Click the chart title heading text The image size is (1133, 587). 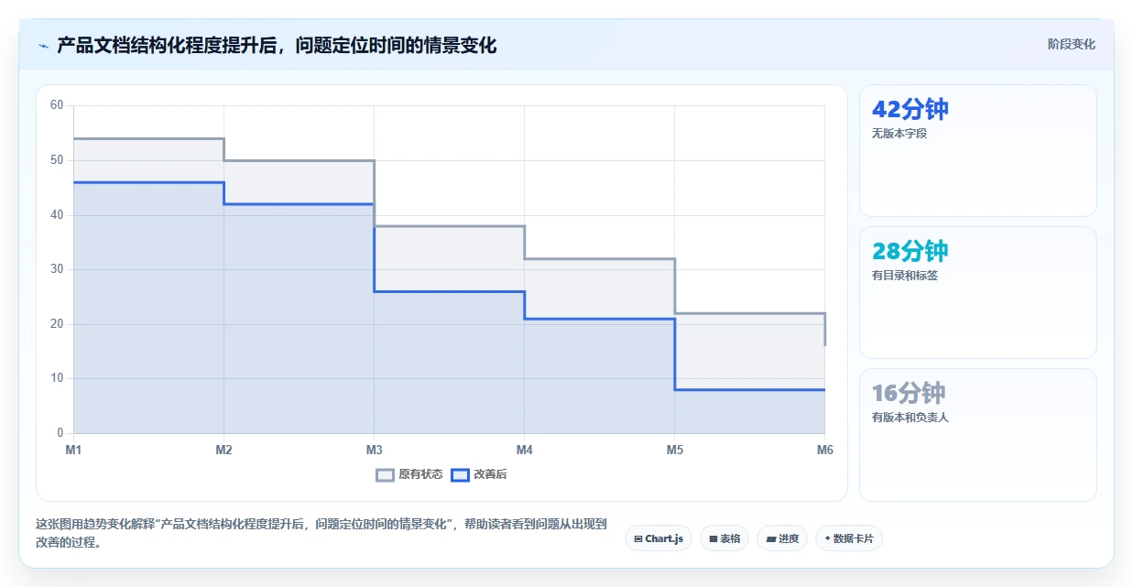click(277, 46)
